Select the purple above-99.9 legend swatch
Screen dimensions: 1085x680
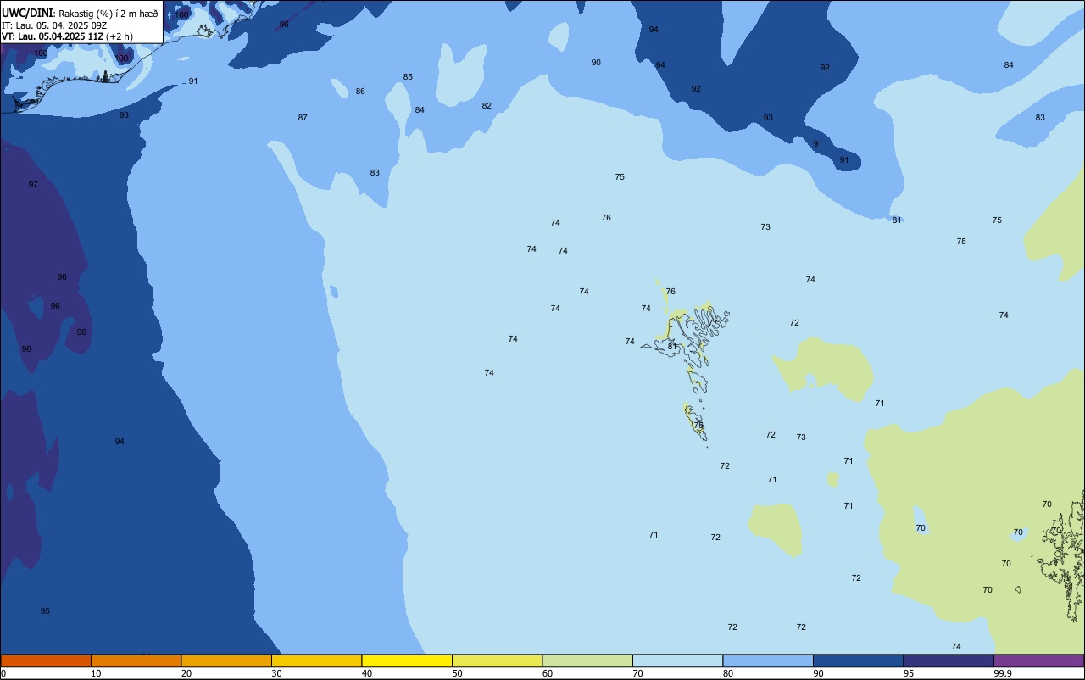pos(1039,660)
